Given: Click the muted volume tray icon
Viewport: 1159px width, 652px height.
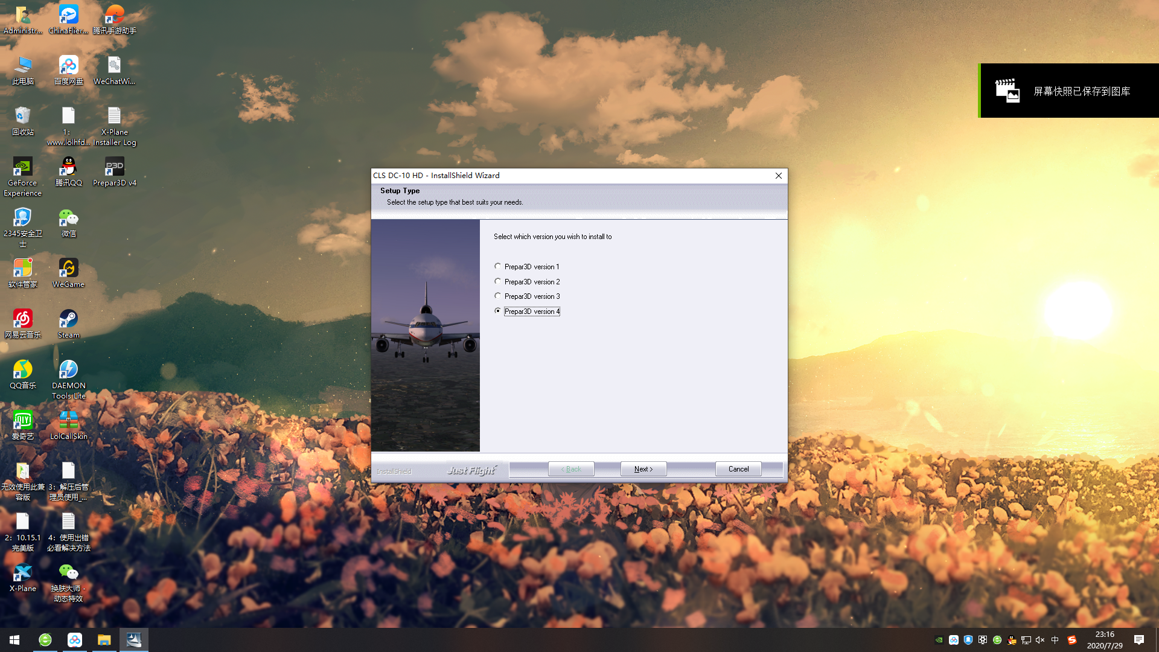Looking at the screenshot, I should click(x=1040, y=640).
